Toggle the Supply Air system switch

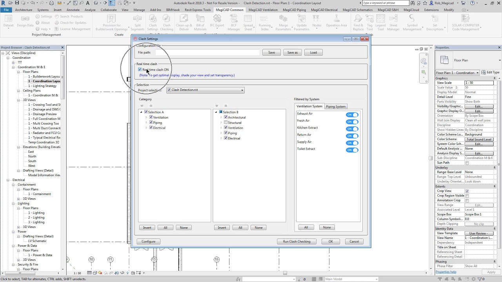[352, 143]
